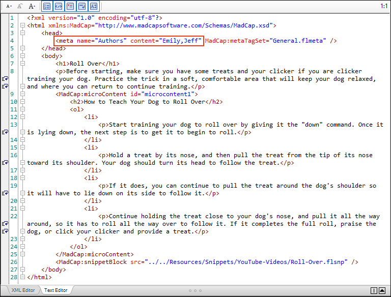Click the "microcontent1" id value
This screenshot has width=391, height=297.
[x=168, y=94]
